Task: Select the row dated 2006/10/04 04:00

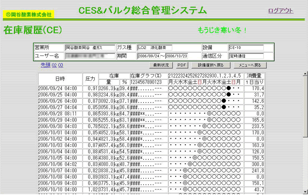Action: (151, 152)
